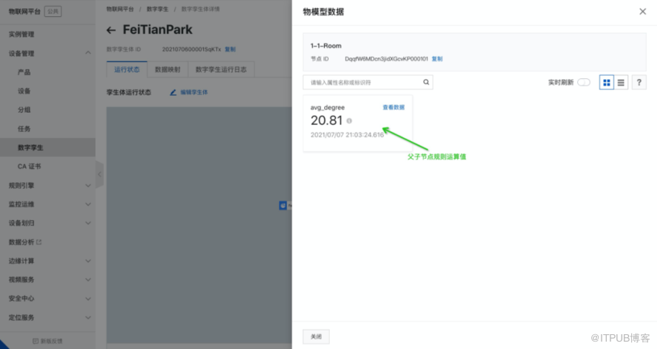This screenshot has height=349, width=657.
Task: Select 数字孪生 in the sidebar
Action: (48, 148)
